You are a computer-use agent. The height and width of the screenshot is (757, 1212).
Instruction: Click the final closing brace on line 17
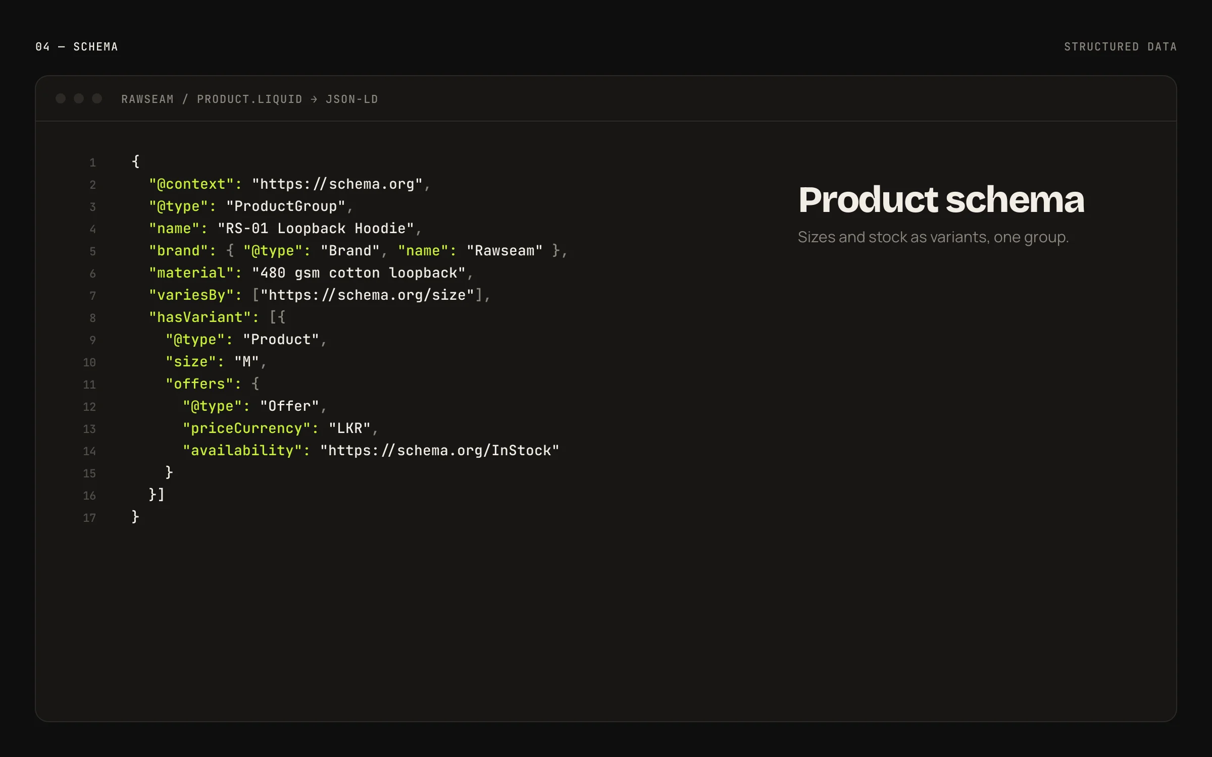click(x=135, y=517)
